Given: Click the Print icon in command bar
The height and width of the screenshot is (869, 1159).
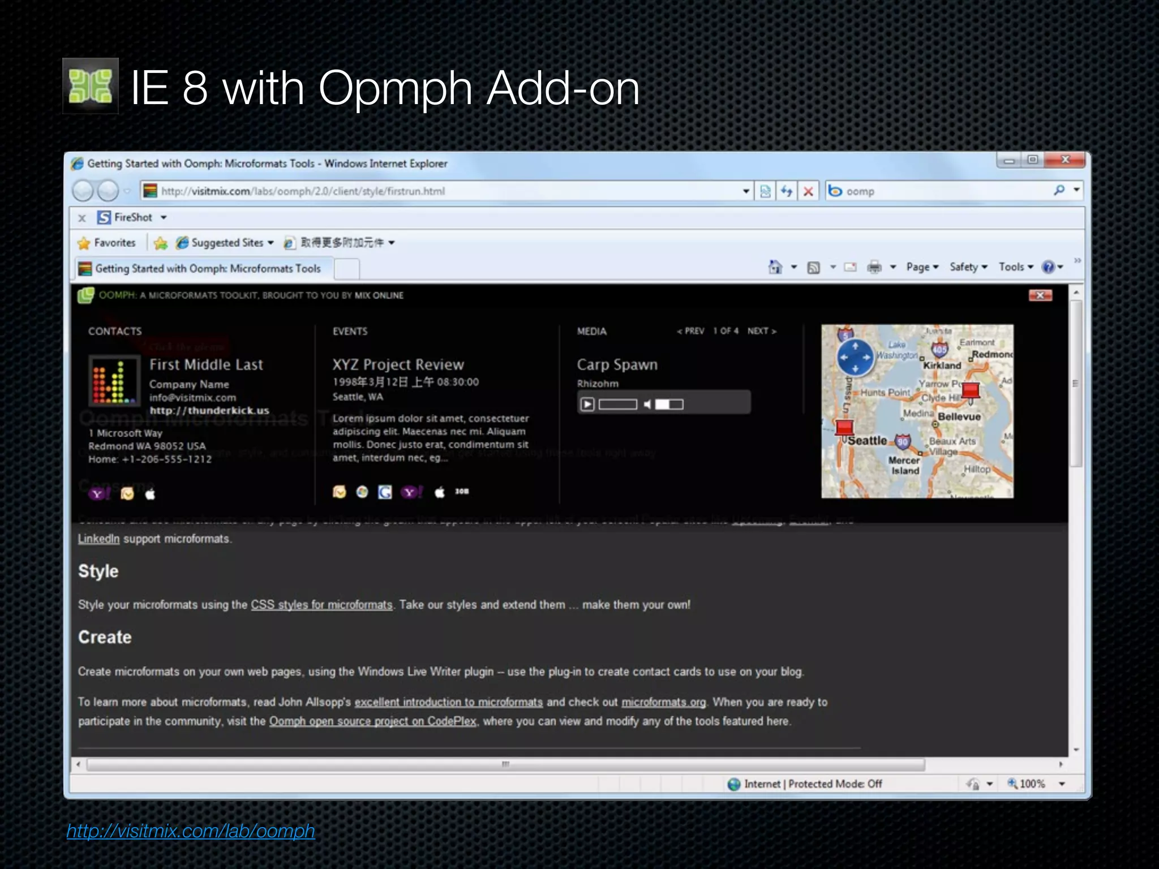Looking at the screenshot, I should point(874,267).
